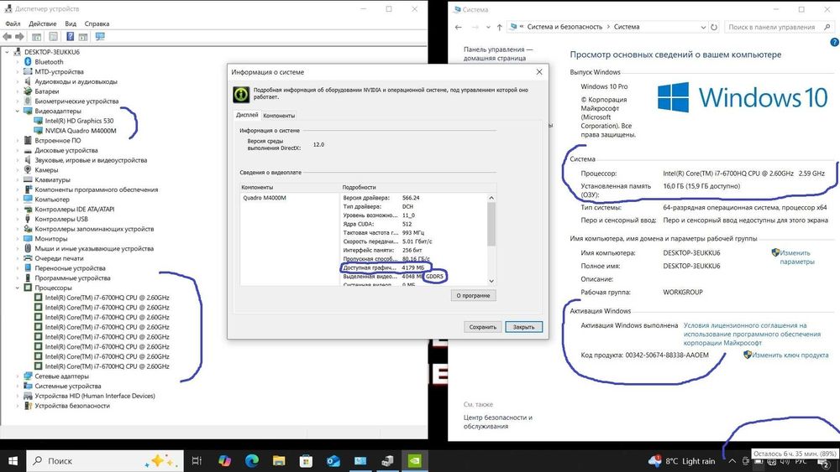Click the Устройства безопасности category icon
This screenshot has height=472, width=840.
[x=28, y=406]
